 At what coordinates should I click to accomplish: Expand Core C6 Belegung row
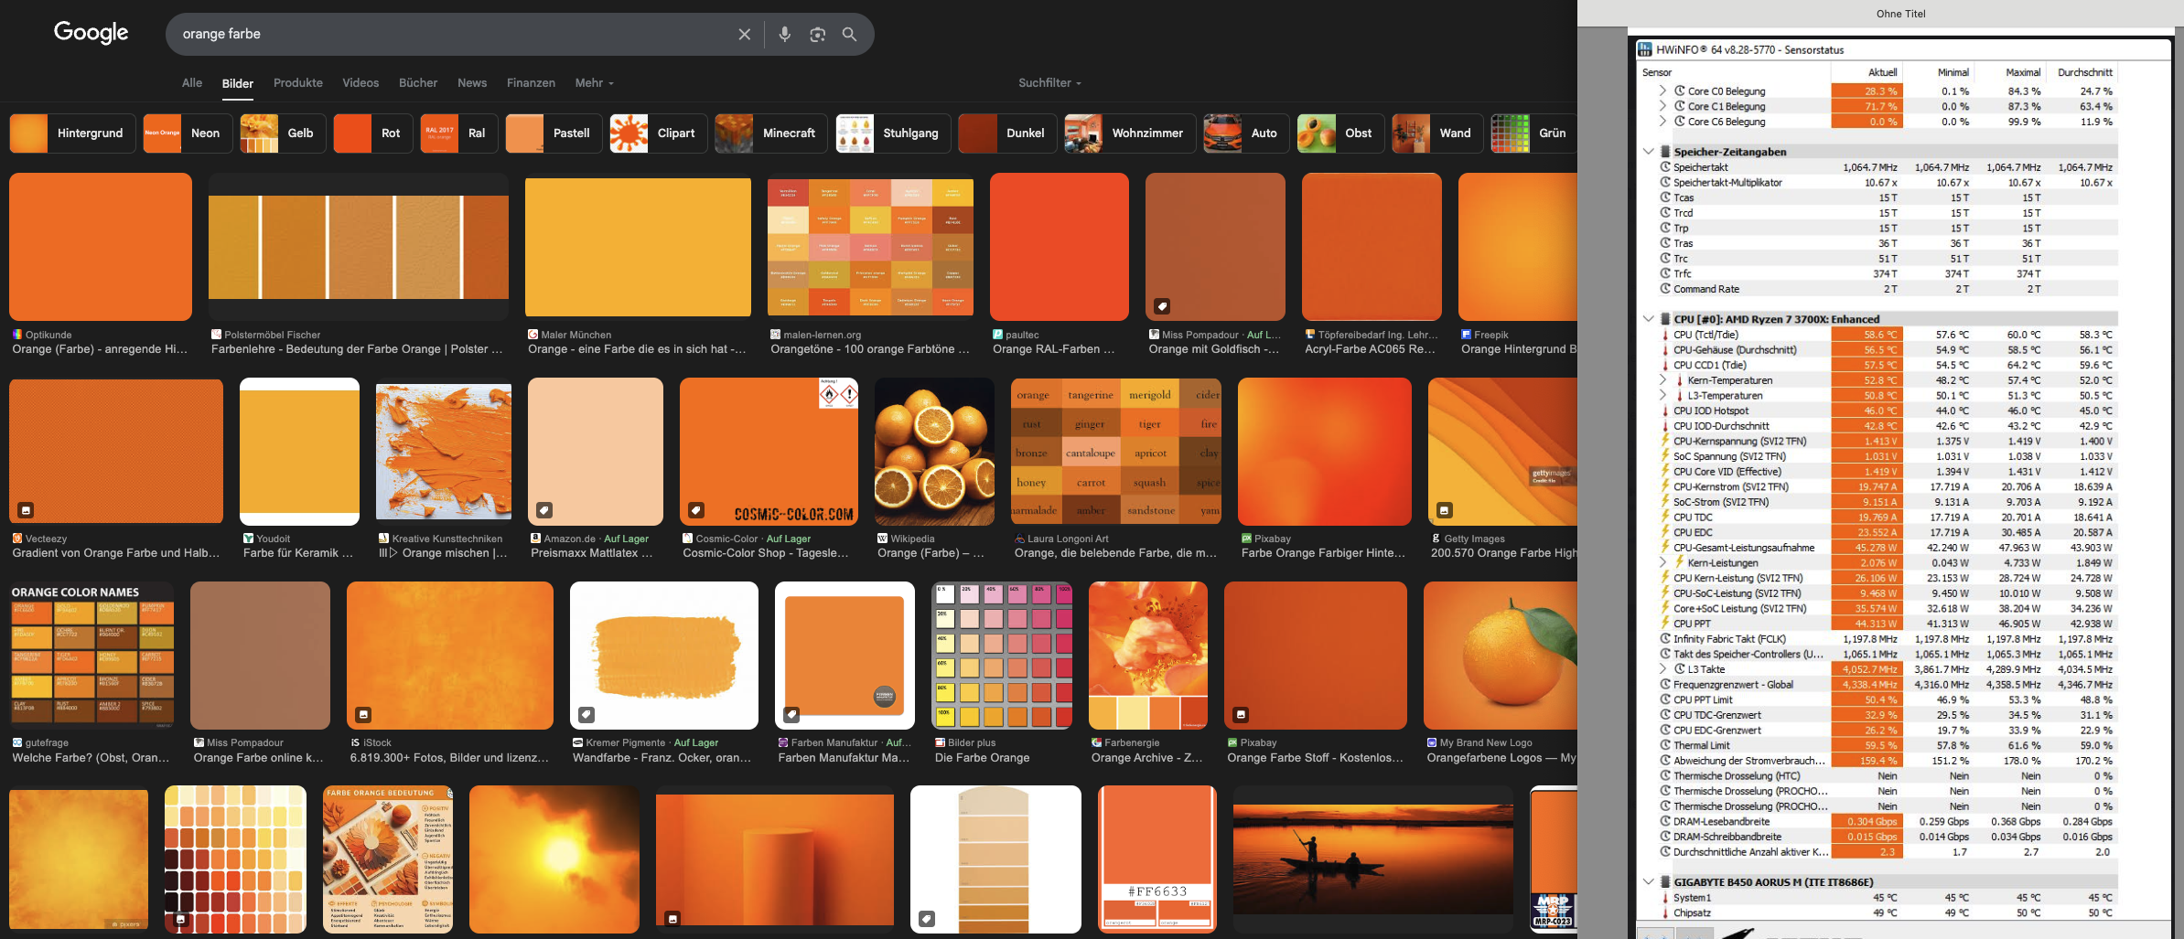[1662, 122]
